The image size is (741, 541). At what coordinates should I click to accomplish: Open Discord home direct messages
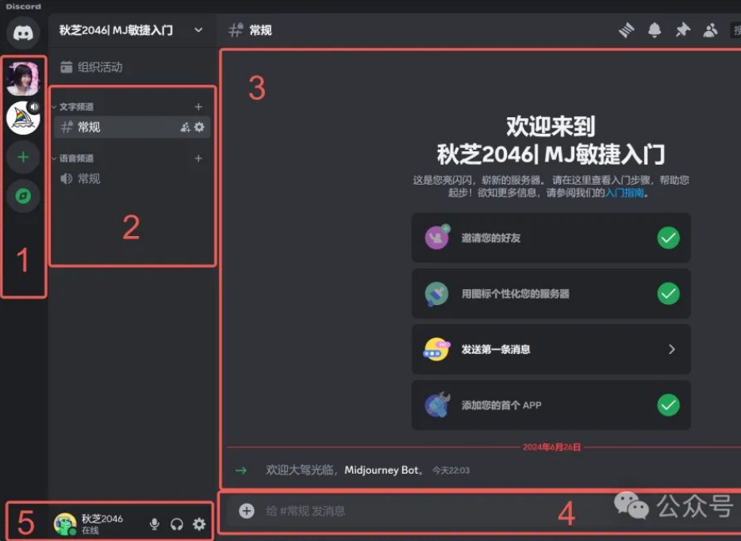(23, 32)
